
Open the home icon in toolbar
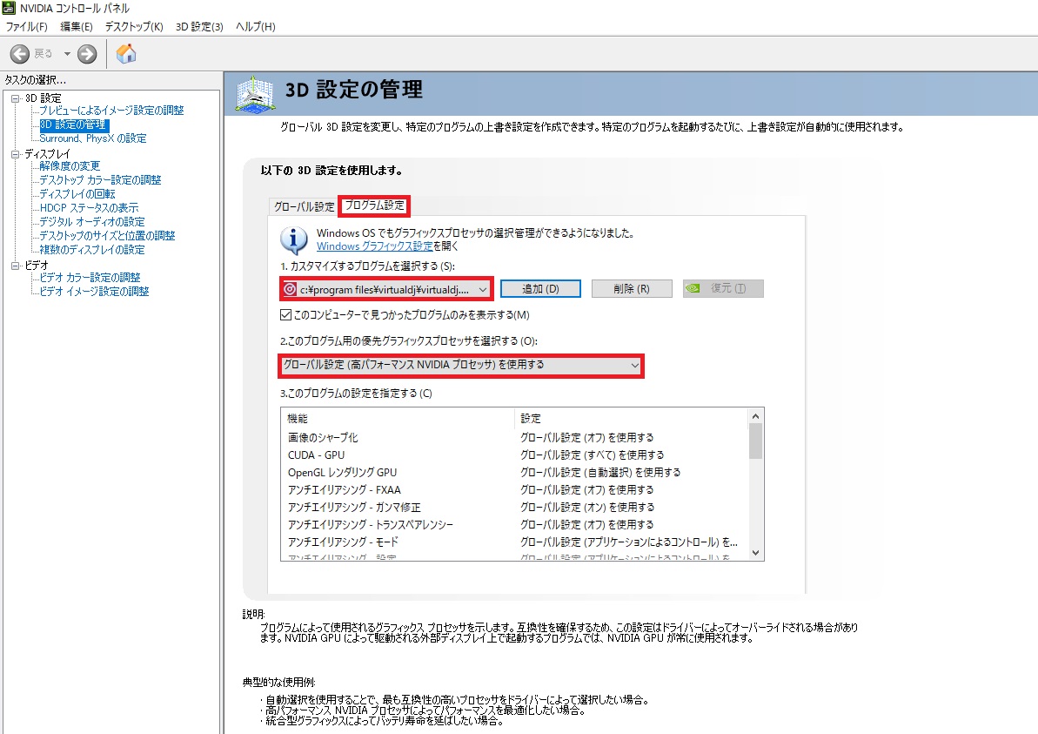(126, 54)
